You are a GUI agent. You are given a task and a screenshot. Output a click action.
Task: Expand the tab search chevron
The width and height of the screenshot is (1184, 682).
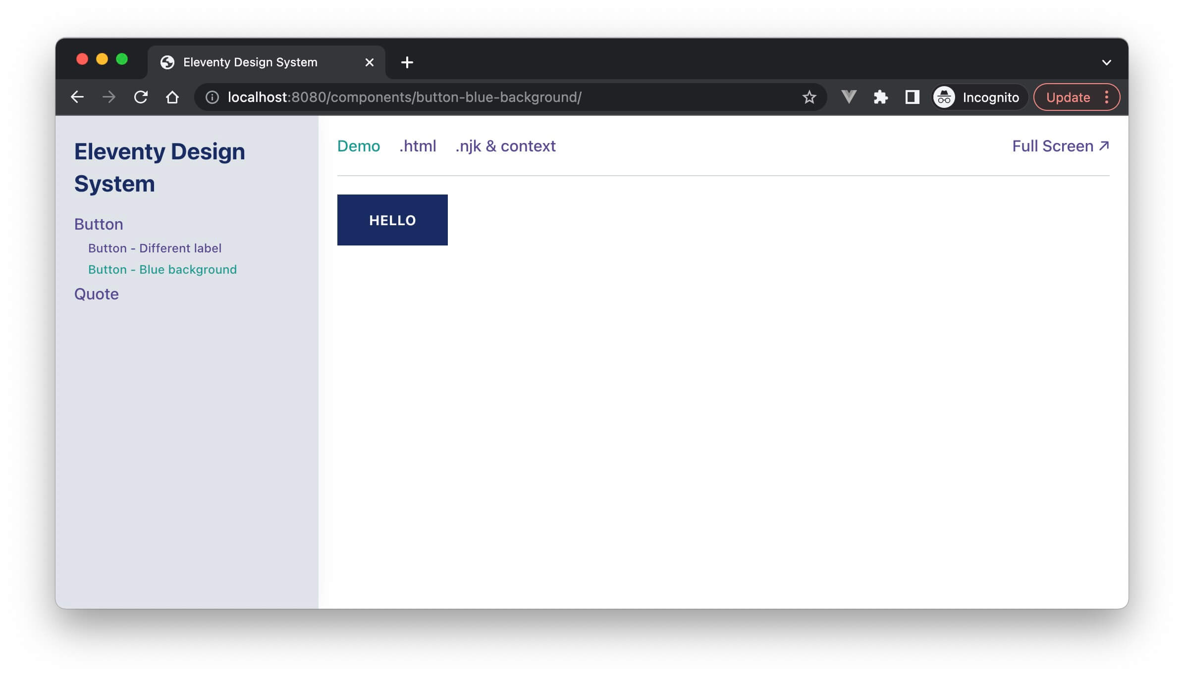1106,62
